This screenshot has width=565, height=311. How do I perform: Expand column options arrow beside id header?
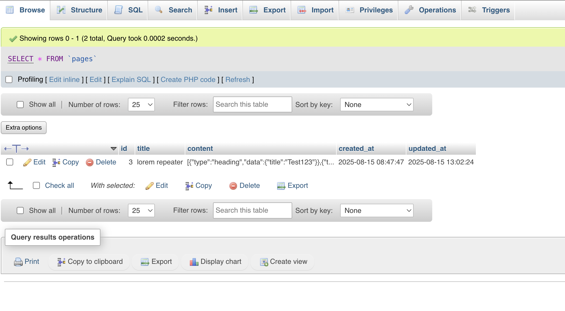point(113,148)
